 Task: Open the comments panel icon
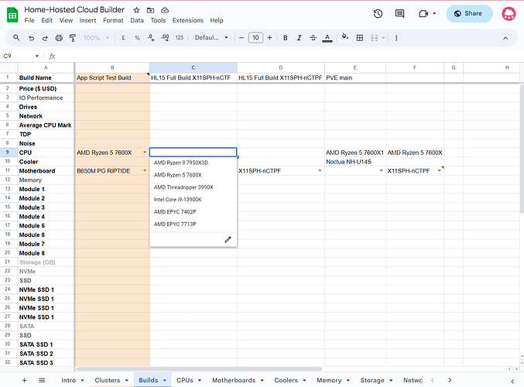399,14
